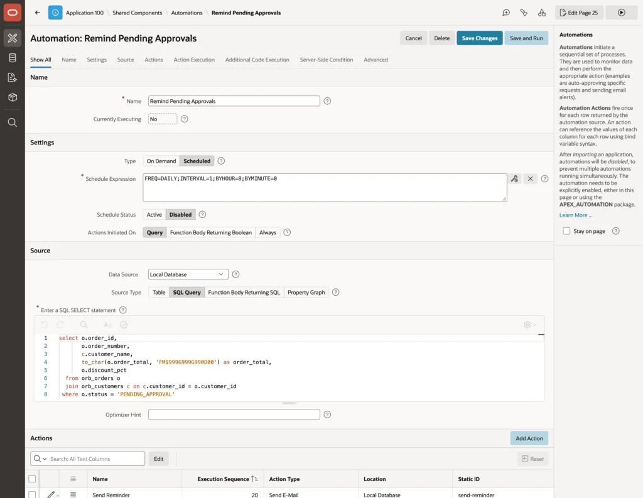Click the Save Changes button
The width and height of the screenshot is (643, 498).
479,38
